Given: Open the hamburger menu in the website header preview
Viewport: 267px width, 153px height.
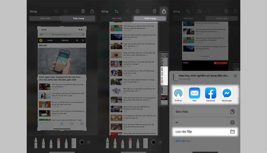Looking at the screenshot, I should pyautogui.click(x=83, y=40).
